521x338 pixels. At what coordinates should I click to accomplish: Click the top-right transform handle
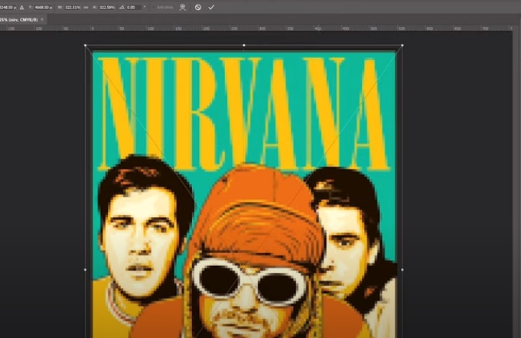pyautogui.click(x=402, y=45)
